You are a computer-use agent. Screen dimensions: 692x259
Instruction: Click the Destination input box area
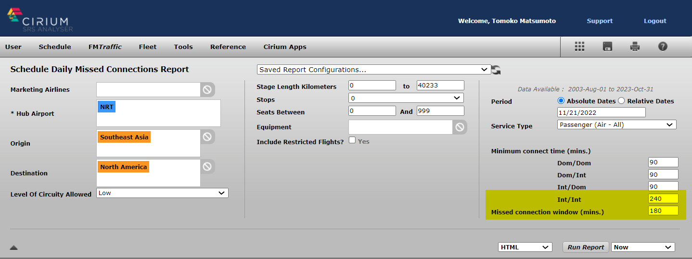[148, 173]
